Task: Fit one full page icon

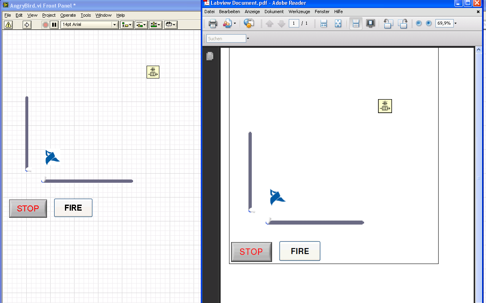Action: 338,23
